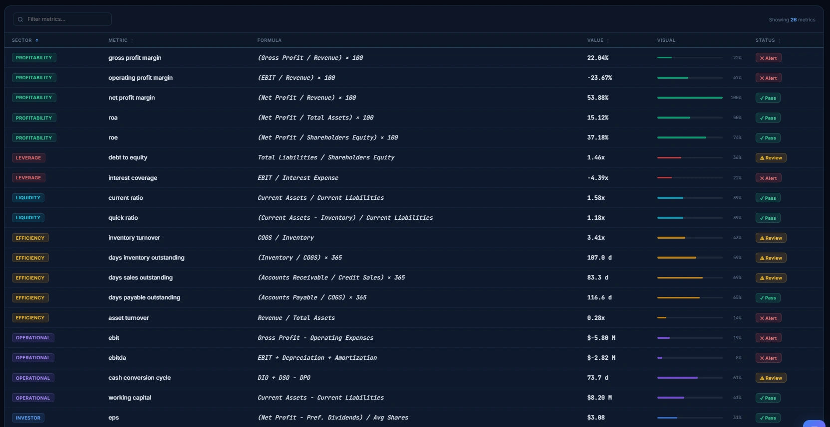Sort by the VALUE column header

pyautogui.click(x=598, y=40)
